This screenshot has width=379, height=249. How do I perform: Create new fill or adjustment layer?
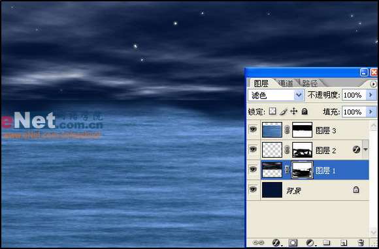pos(310,242)
